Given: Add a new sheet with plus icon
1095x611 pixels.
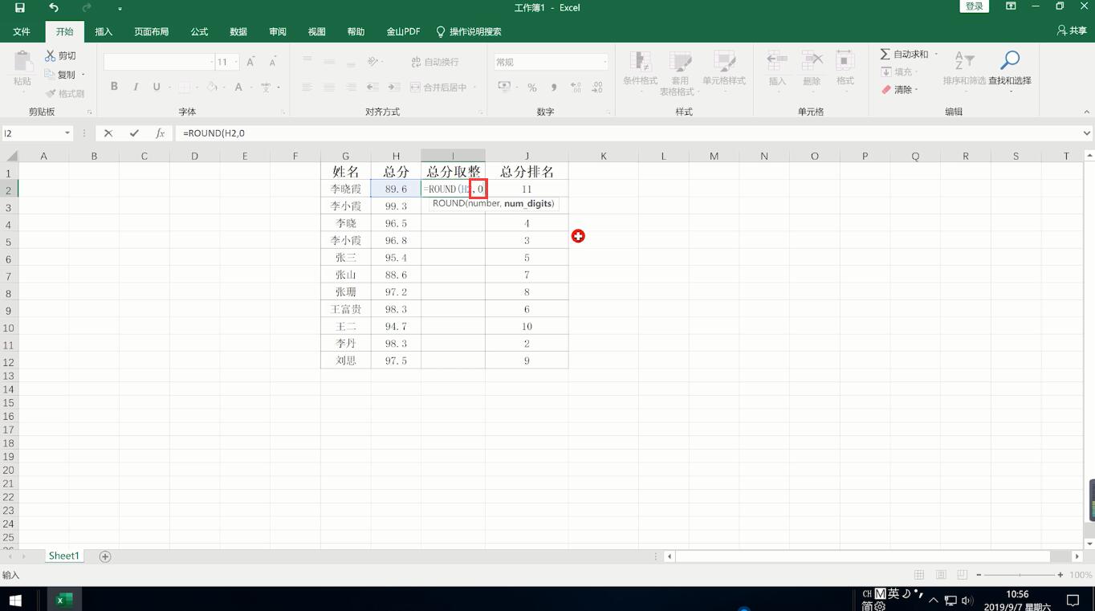Looking at the screenshot, I should (105, 556).
